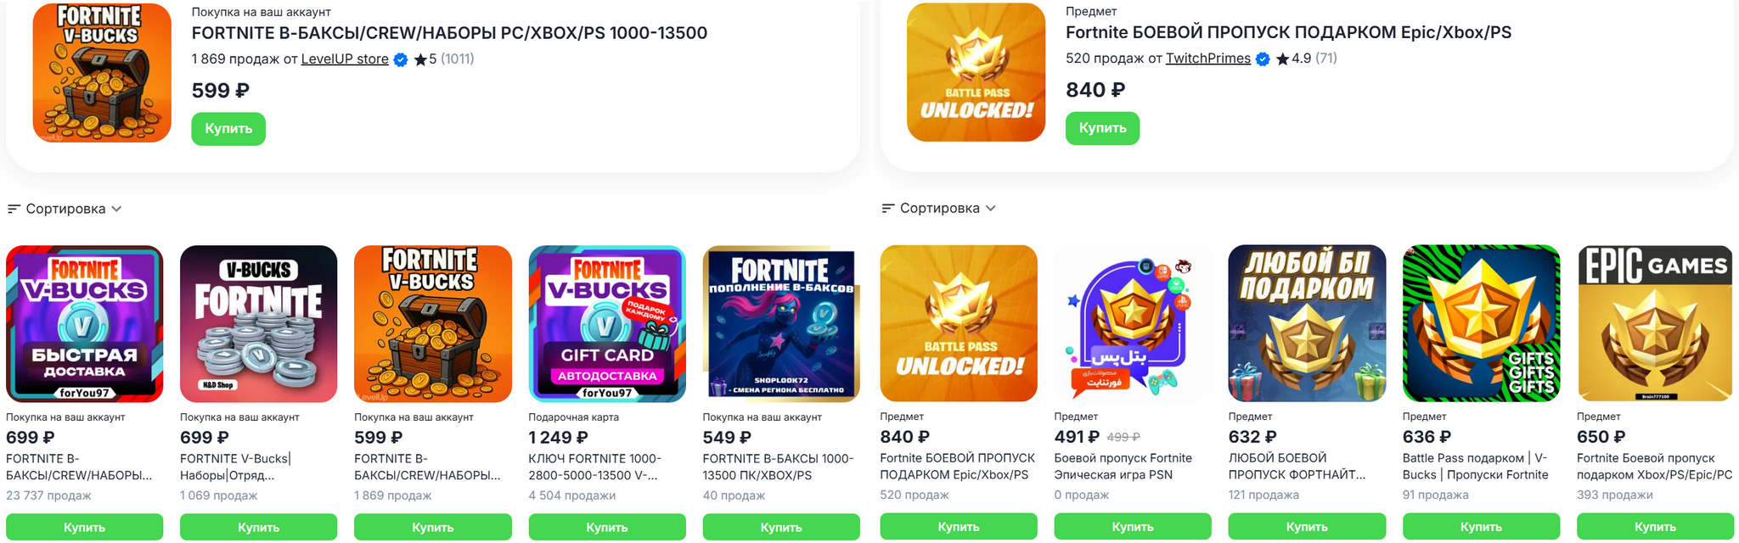Open the ЛЮБОЙ БП ПОДАРКОМ thumbnail
1739x543 pixels.
point(1306,323)
